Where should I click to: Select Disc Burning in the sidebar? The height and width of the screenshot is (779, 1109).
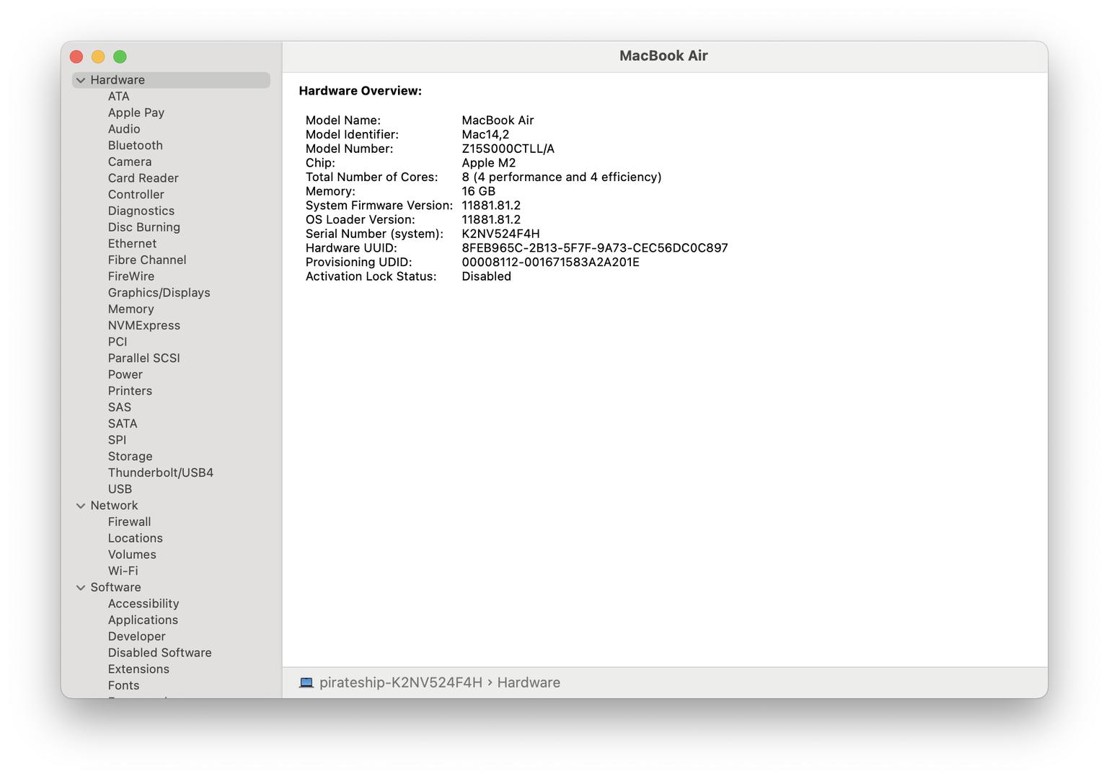(x=144, y=227)
